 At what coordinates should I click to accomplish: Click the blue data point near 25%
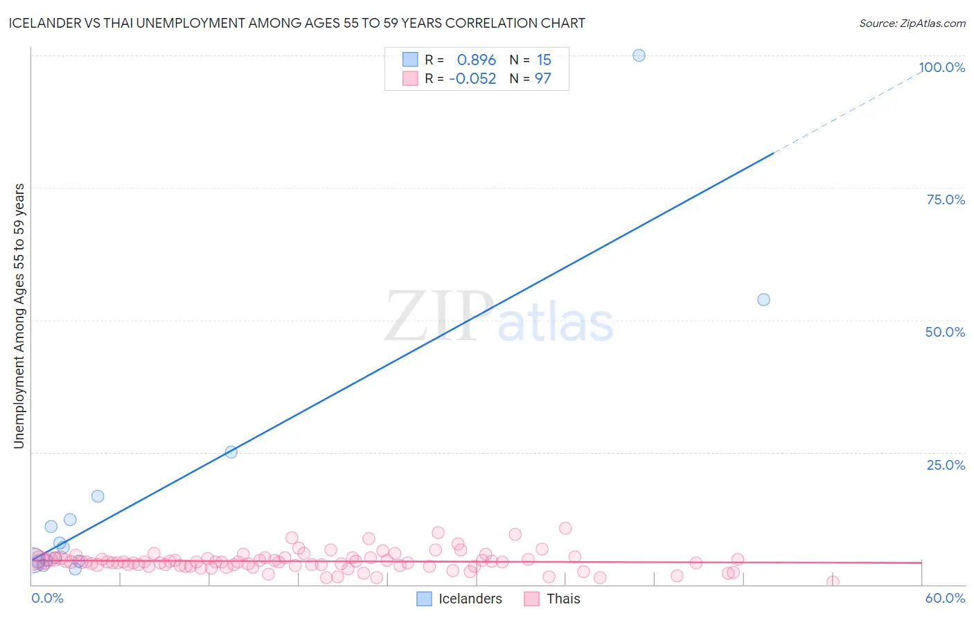[x=231, y=452]
